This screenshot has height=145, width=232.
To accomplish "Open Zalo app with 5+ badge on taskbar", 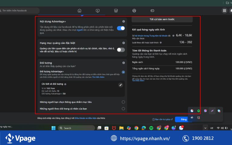I will 181,128.
